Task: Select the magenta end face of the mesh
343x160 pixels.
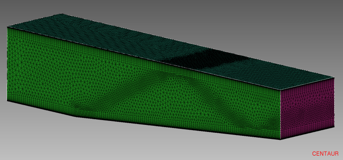Action: 307,109
